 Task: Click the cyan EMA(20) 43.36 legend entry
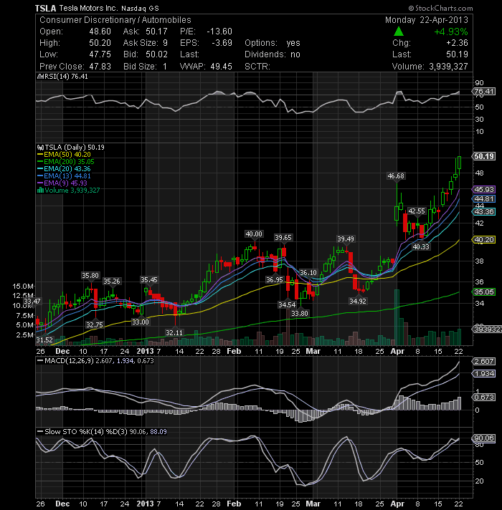pyautogui.click(x=67, y=169)
